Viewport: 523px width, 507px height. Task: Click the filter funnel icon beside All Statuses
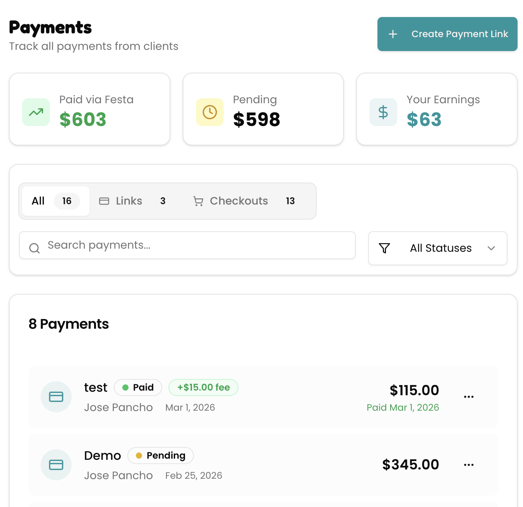pyautogui.click(x=384, y=248)
